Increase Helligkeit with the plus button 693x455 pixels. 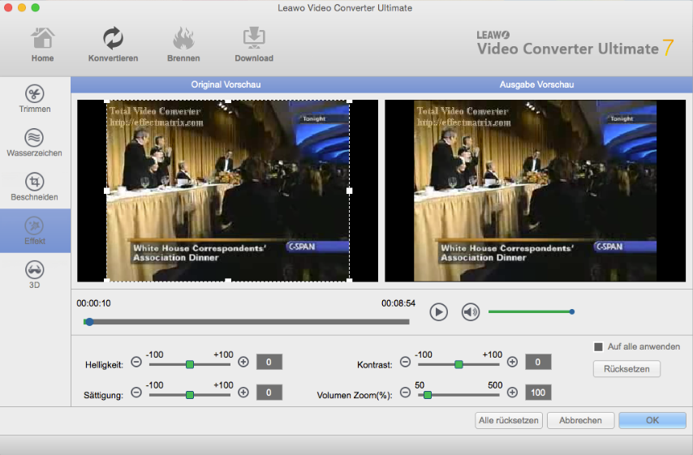[243, 362]
